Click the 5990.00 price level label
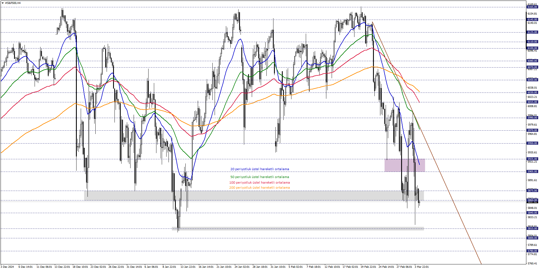 pyautogui.click(x=532, y=118)
